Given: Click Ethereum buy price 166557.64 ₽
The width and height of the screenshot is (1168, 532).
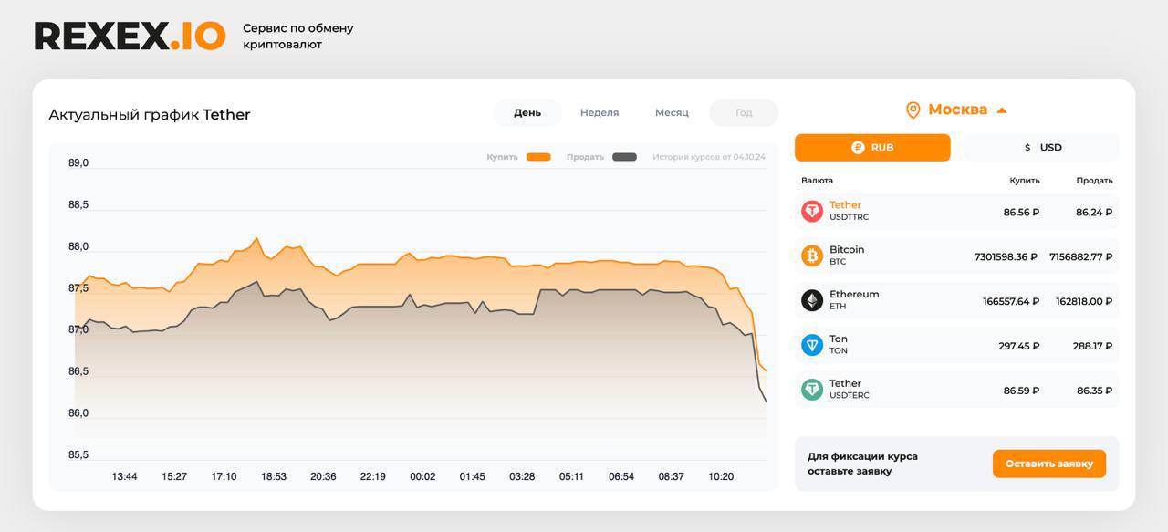Looking at the screenshot, I should click(1011, 301).
